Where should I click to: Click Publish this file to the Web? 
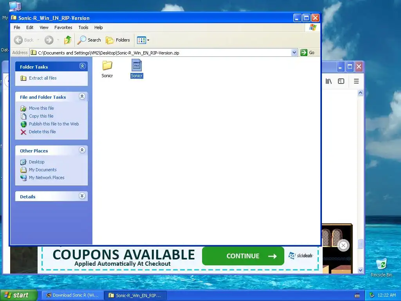tap(54, 124)
